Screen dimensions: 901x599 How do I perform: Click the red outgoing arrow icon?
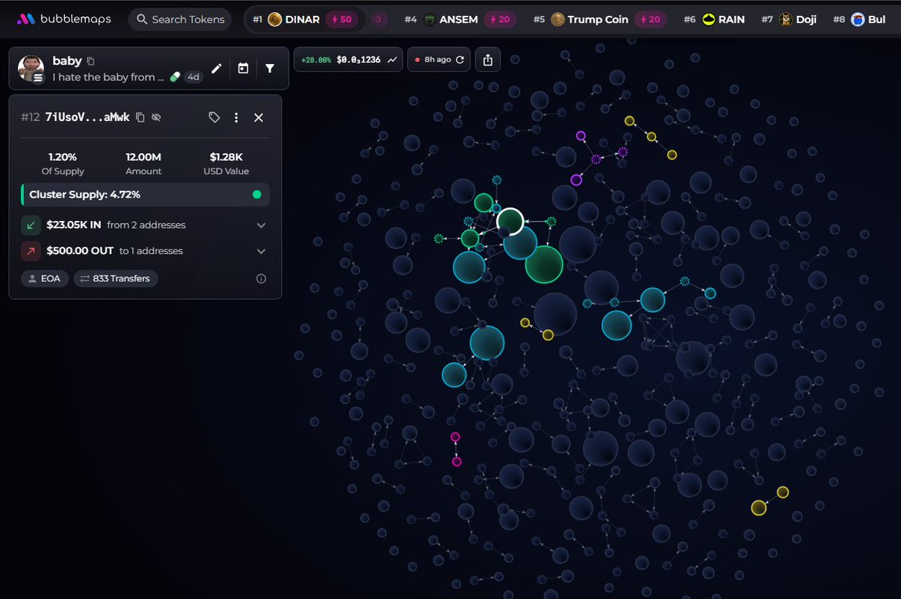pyautogui.click(x=31, y=251)
